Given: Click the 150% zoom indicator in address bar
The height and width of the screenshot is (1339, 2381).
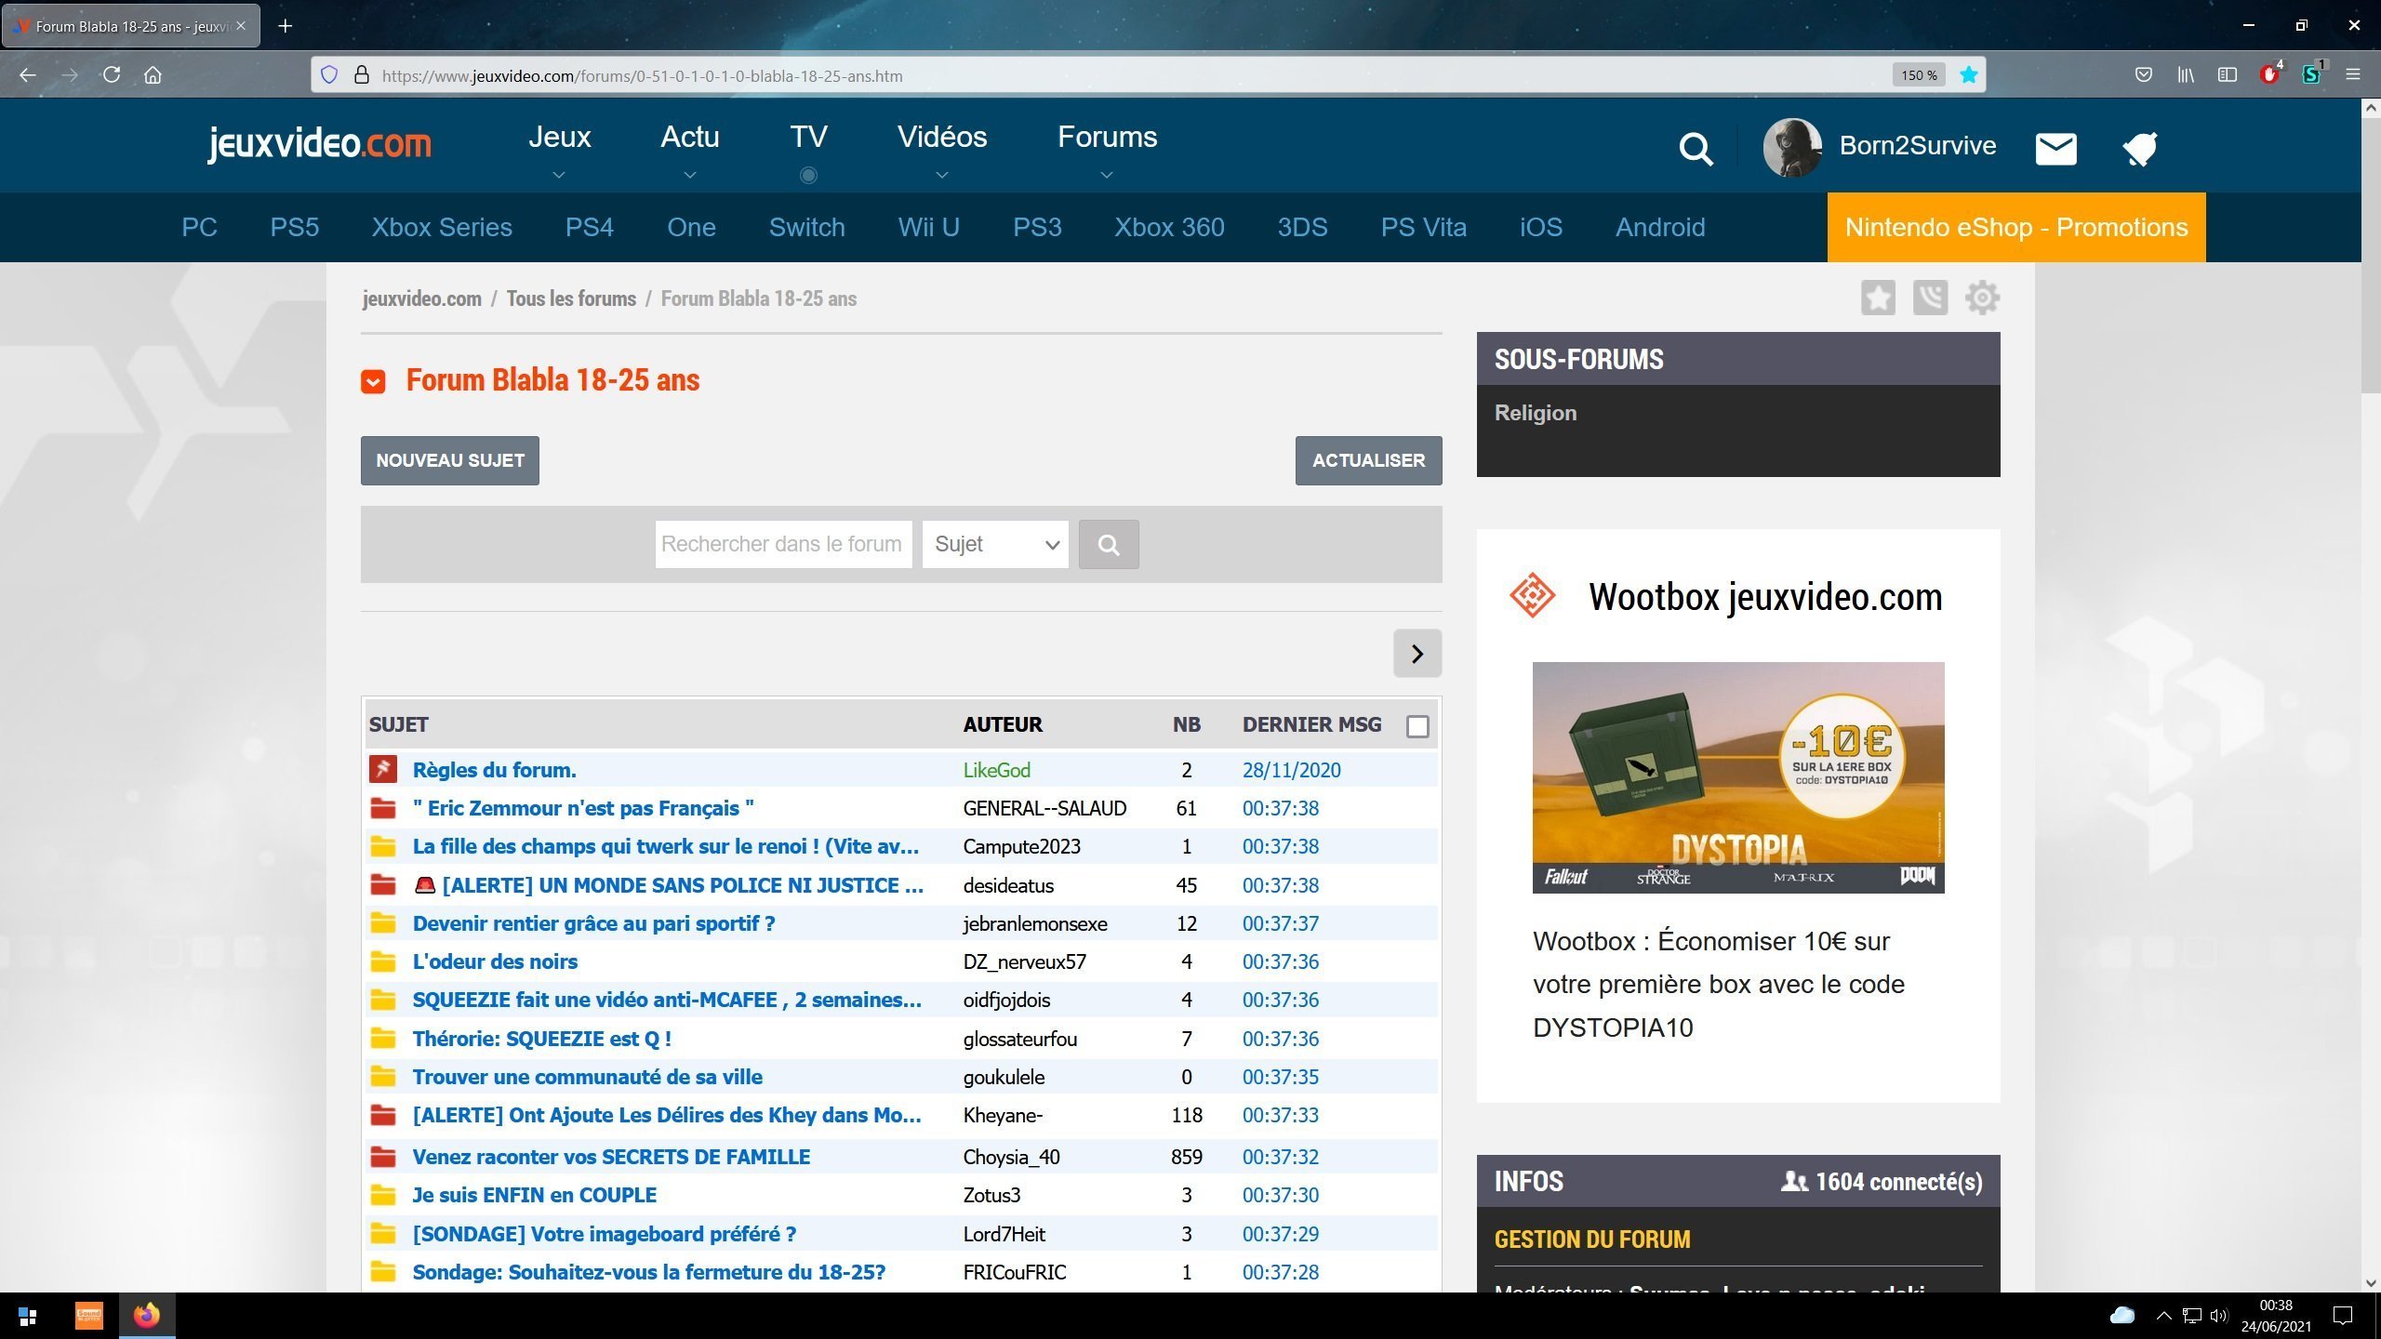Looking at the screenshot, I should pyautogui.click(x=1918, y=75).
